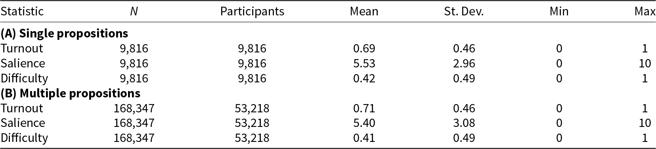This screenshot has height=149, width=656.
Task: Click the St. Dev. column header
Action: tap(464, 11)
